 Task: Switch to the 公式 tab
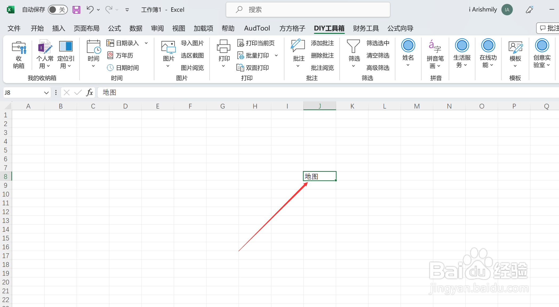(114, 28)
